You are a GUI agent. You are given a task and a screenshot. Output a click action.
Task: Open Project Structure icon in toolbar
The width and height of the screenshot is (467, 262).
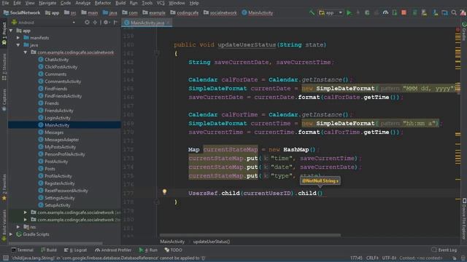coord(444,13)
